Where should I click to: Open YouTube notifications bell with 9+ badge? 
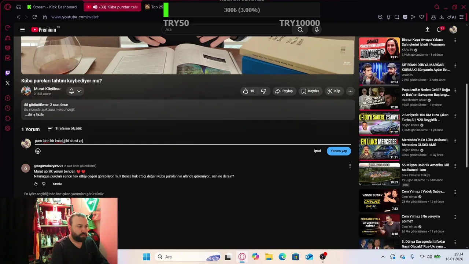(x=440, y=29)
